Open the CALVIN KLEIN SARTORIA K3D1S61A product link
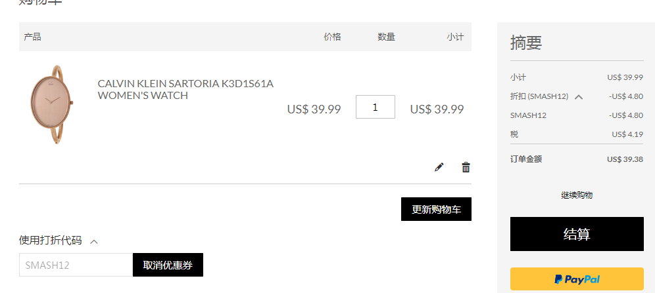This screenshot has height=293, width=655. [185, 90]
